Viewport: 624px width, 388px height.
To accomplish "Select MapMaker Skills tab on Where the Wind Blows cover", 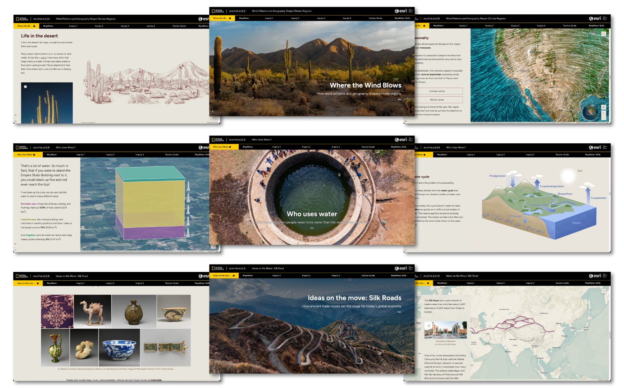I will coord(402,18).
